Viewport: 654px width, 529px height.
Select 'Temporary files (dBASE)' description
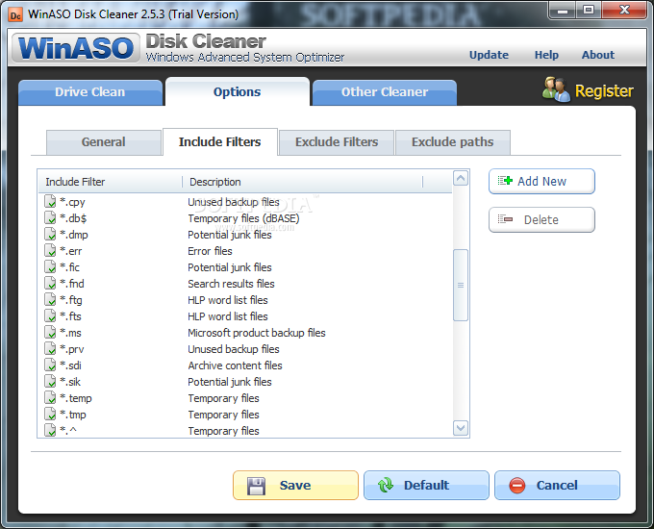tap(243, 218)
